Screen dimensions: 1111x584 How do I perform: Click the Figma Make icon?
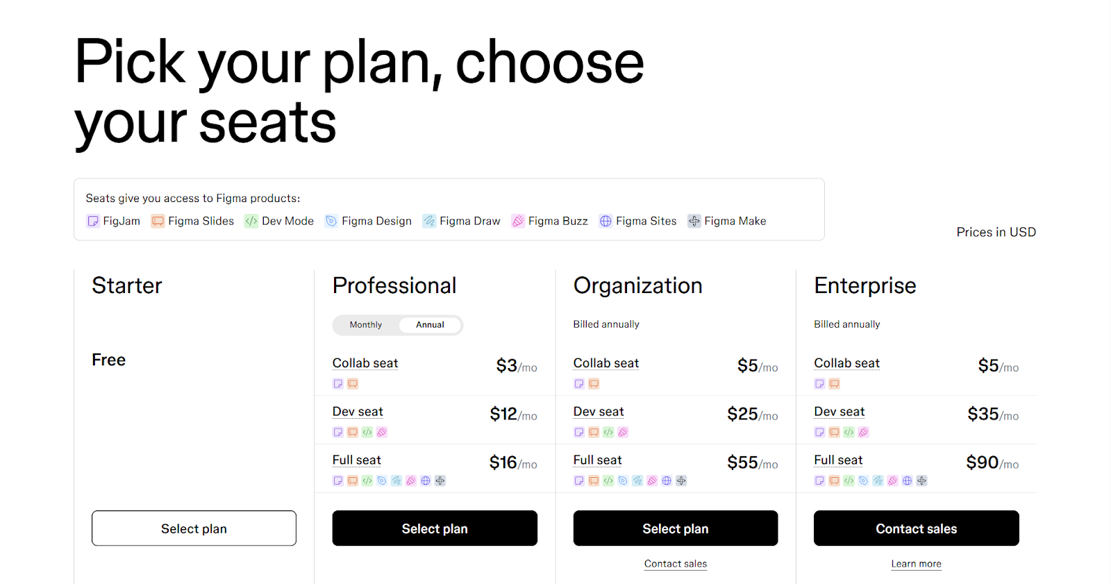click(x=694, y=222)
